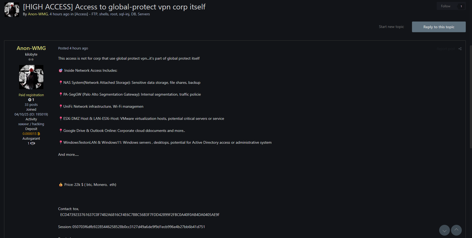Click the forum's skull logo at top left
The height and width of the screenshot is (238, 472).
[12, 9]
